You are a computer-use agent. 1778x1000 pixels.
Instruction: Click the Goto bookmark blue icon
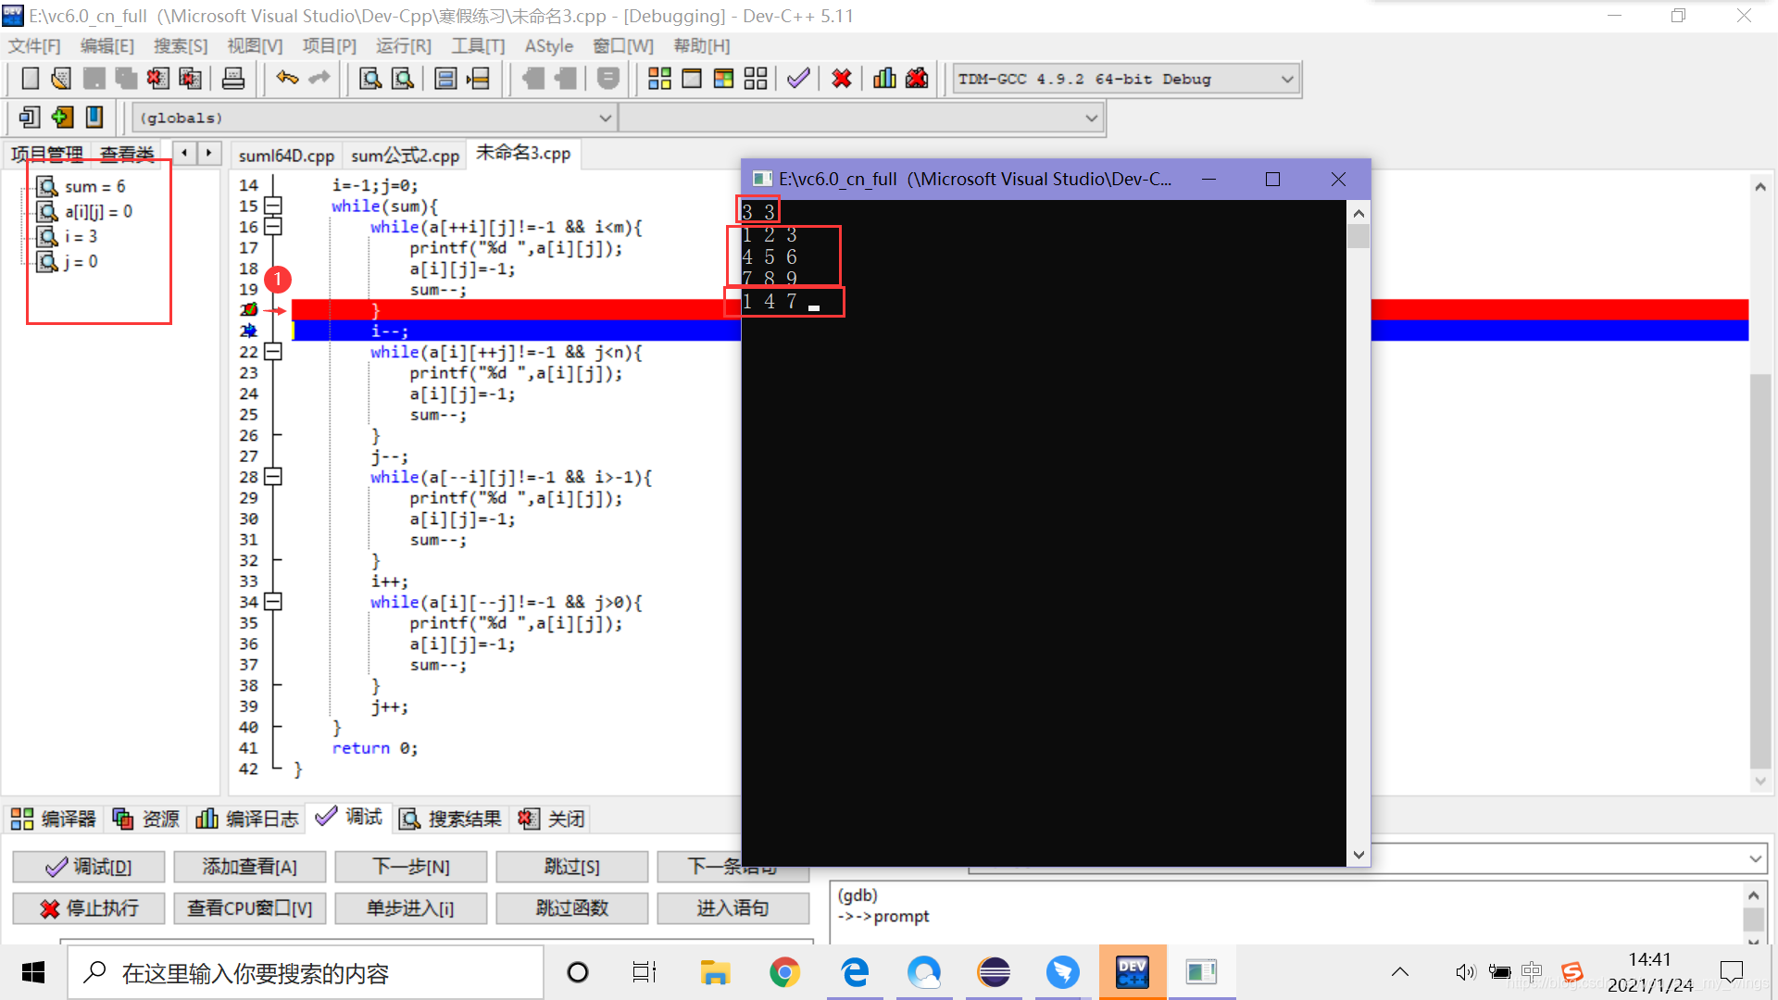(94, 118)
